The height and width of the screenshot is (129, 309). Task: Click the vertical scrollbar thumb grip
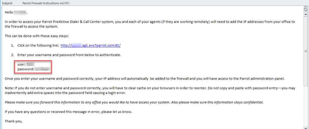pyautogui.click(x=306, y=51)
